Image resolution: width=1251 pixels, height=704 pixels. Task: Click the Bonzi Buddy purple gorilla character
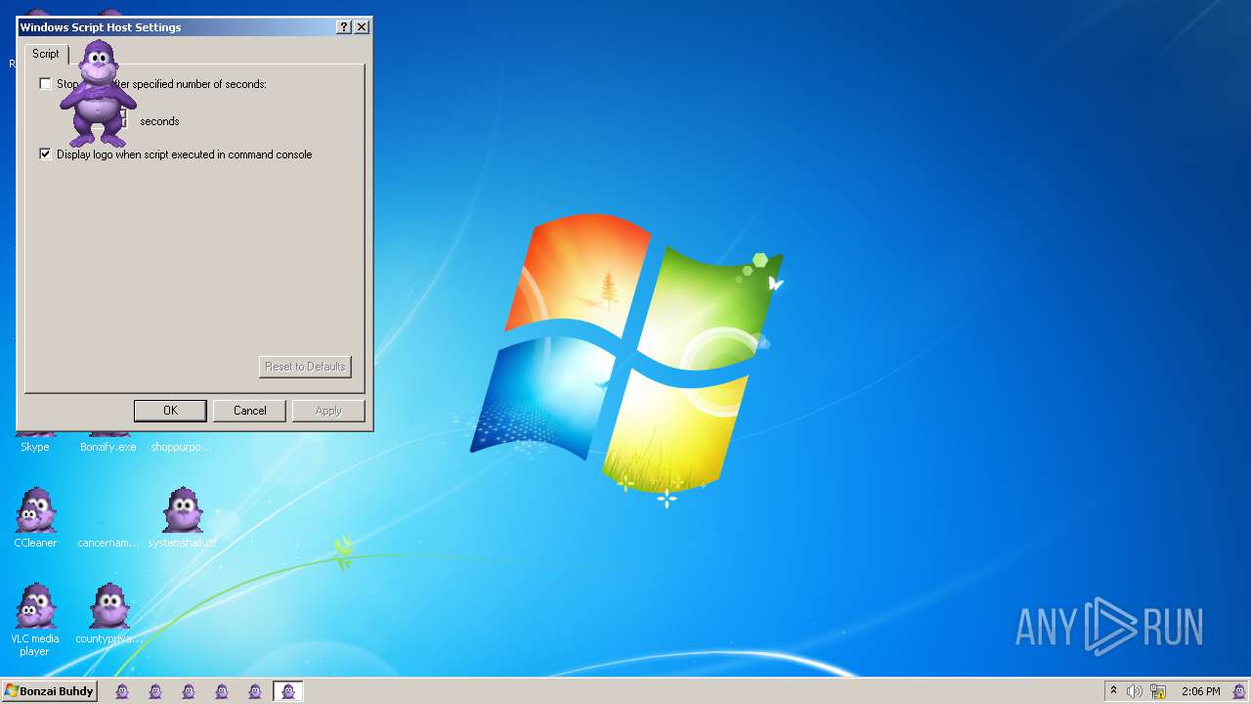click(x=98, y=94)
